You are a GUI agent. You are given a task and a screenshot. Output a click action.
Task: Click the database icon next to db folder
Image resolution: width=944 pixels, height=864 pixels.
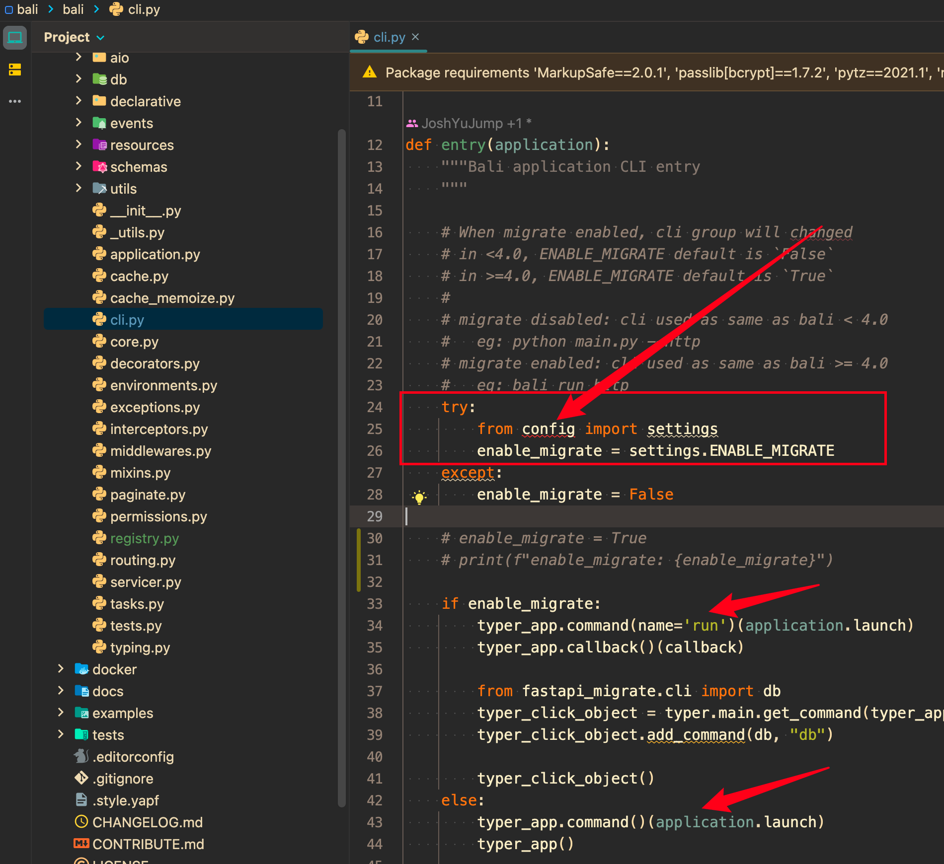click(x=99, y=79)
